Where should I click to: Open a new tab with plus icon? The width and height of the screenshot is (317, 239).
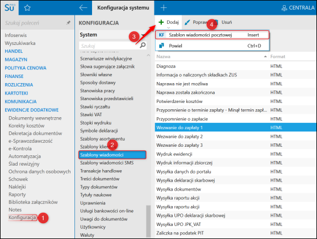[x=164, y=8]
